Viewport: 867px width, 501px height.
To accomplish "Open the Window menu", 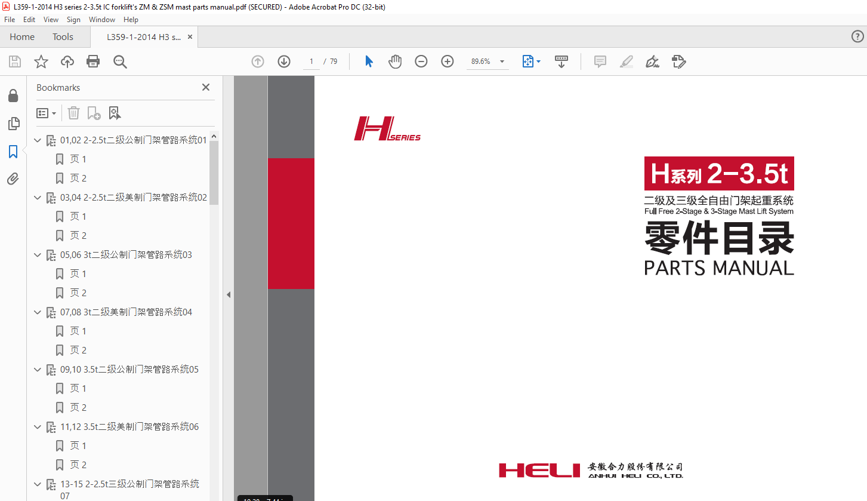I will coord(102,20).
